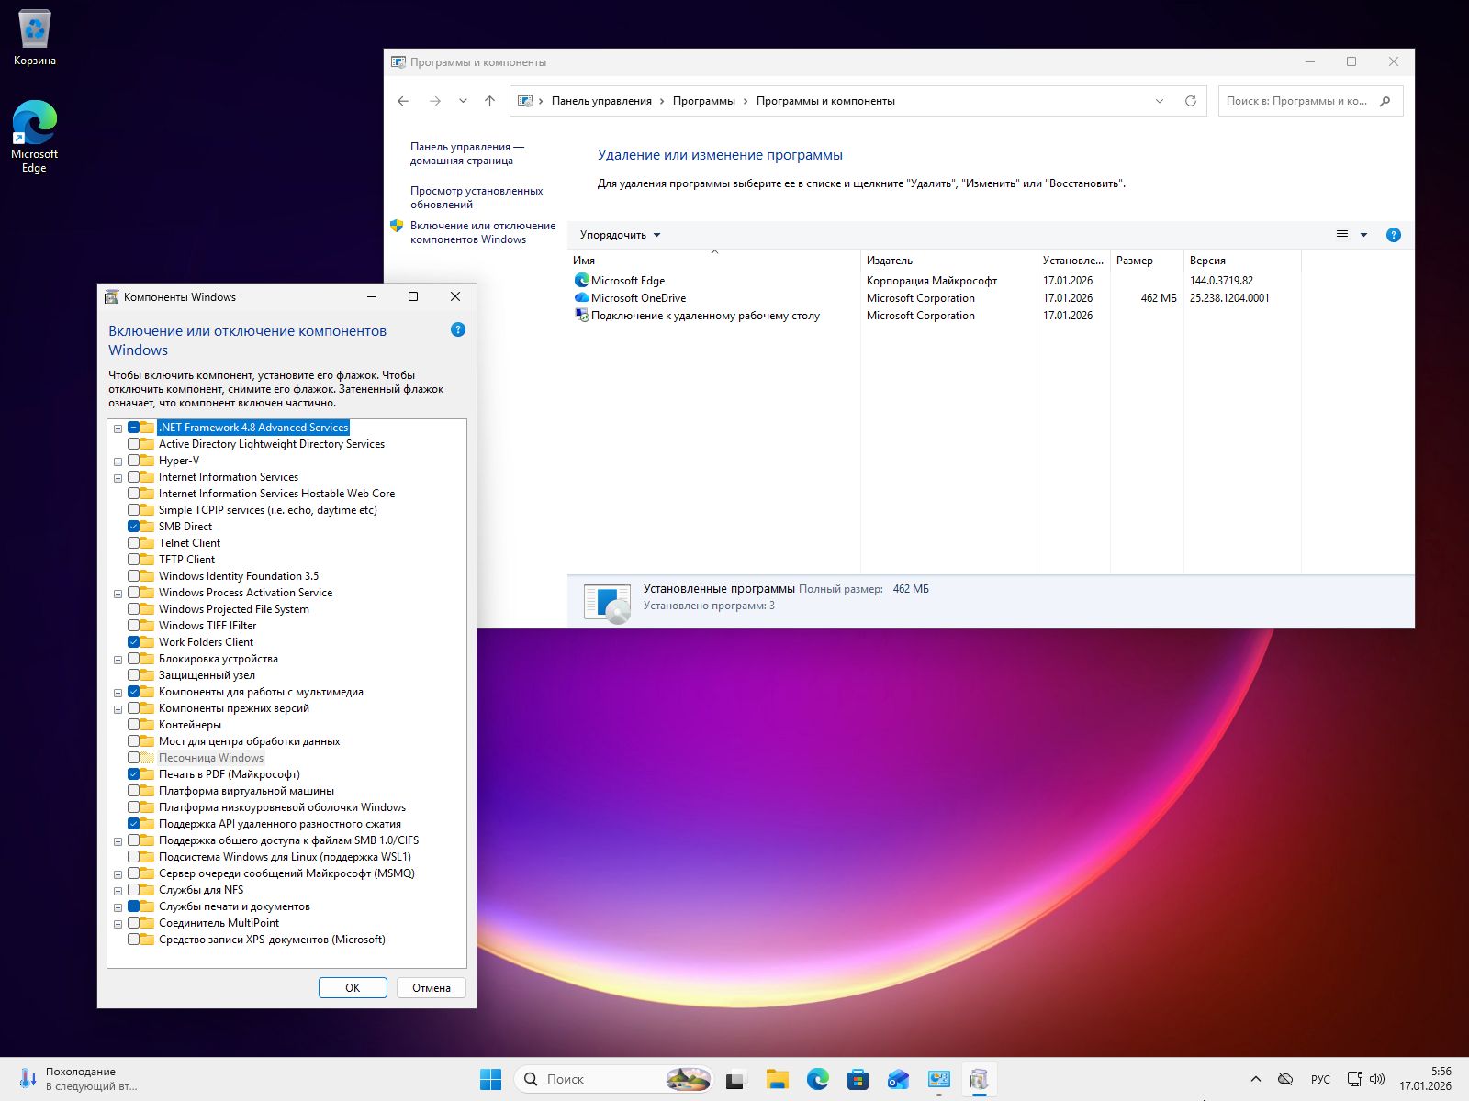Click the Windows Start button
Screen dimensions: 1469x1101
tap(490, 1079)
